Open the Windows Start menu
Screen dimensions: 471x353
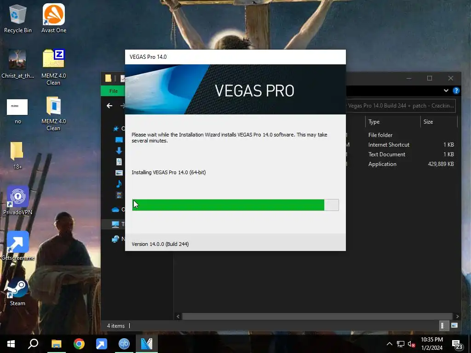pos(11,344)
